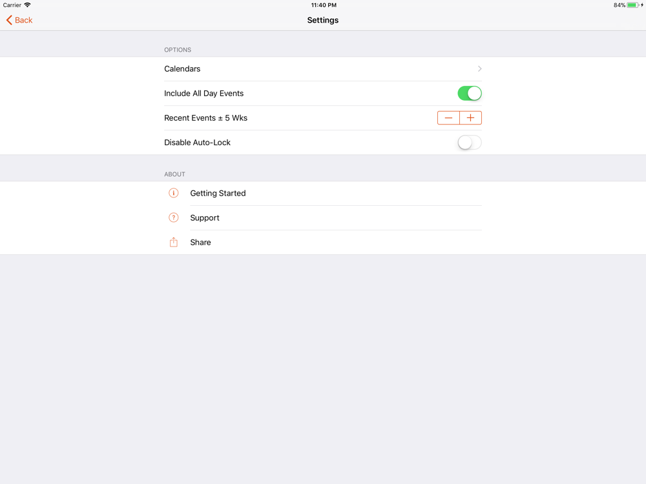Decrease recent events weeks with minus

click(448, 118)
